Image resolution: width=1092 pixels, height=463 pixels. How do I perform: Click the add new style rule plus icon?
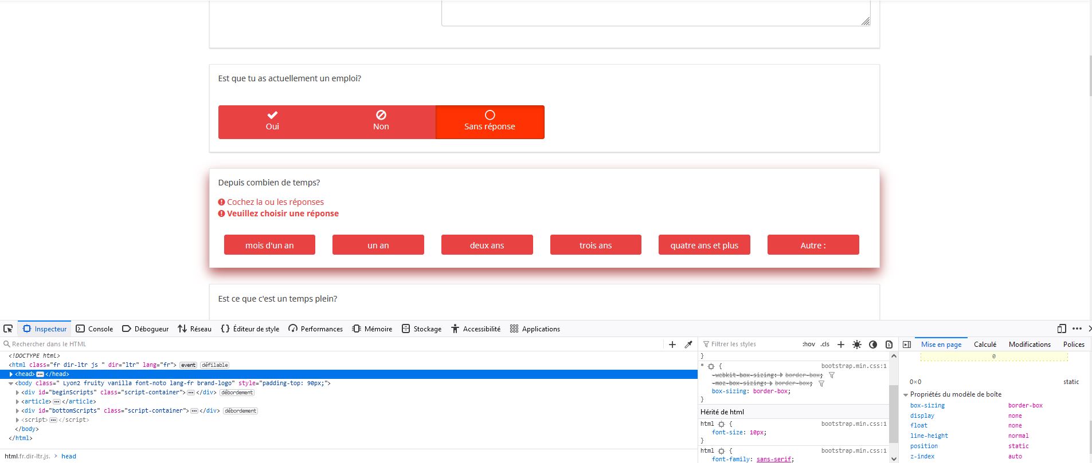840,344
